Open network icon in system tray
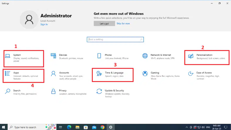This screenshot has height=130, width=231. pyautogui.click(x=199, y=127)
